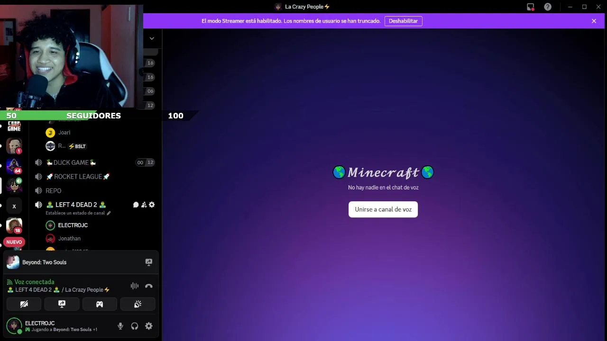Viewport: 607px width, 341px height.
Task: Click Deshabilitar to disable Streamer mode
Action: [x=403, y=21]
